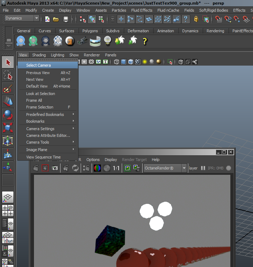Viewport: 253px width, 267px height.
Task: Expand the Camera Tools submenu
Action: point(48,142)
